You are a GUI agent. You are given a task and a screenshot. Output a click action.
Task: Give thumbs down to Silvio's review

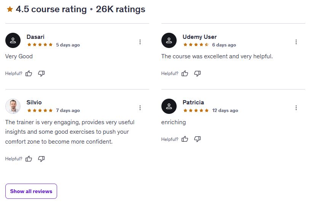tap(41, 159)
